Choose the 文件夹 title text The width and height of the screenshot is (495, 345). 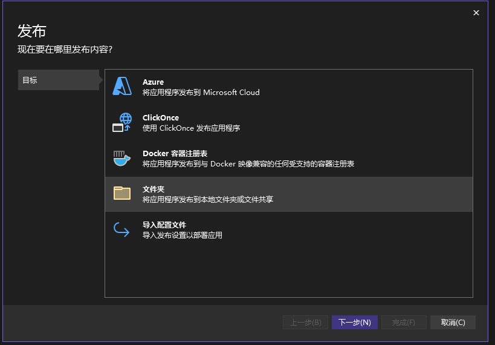coord(154,189)
